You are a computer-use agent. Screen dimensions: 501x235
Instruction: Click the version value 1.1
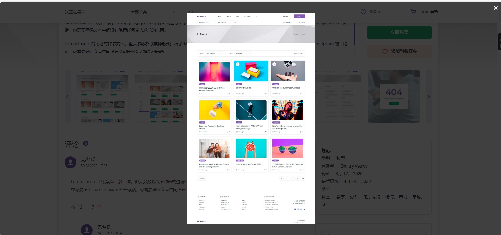(339, 189)
